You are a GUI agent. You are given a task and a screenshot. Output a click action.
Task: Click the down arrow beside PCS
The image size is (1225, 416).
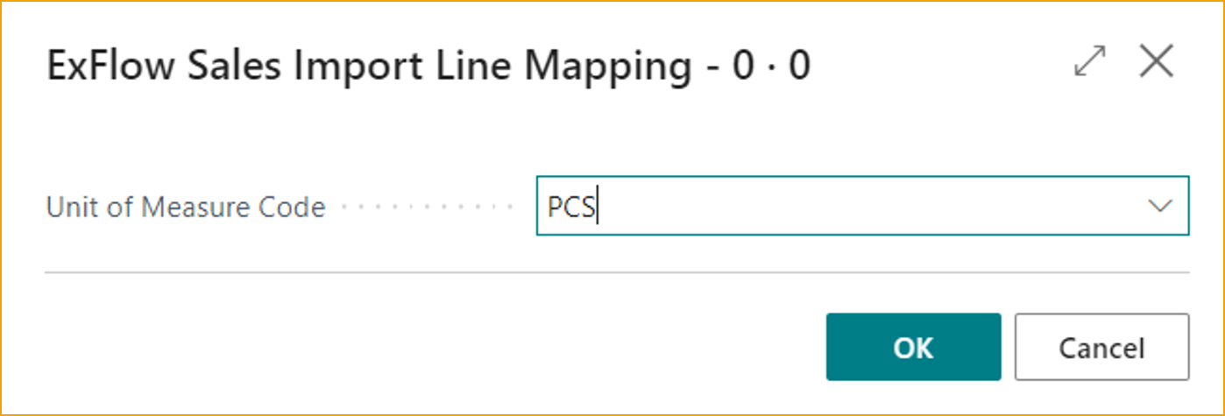[x=1160, y=207]
